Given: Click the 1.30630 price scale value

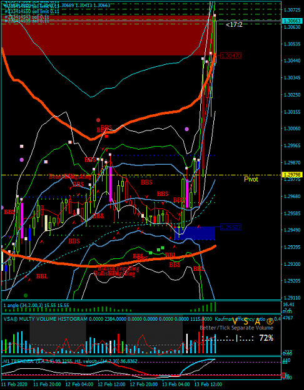Looking at the screenshot, I should pos(292,27).
